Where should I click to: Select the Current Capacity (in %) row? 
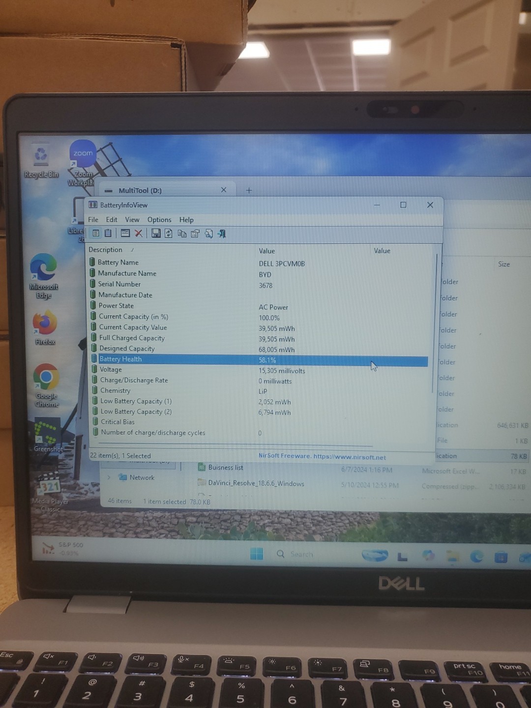pyautogui.click(x=259, y=317)
